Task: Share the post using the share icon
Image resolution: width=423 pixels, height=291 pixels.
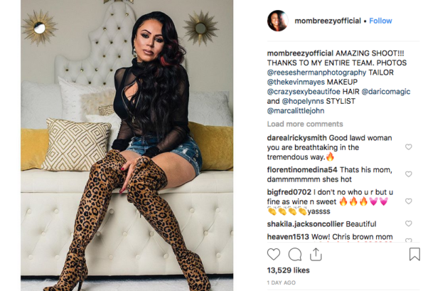Action: point(316,254)
